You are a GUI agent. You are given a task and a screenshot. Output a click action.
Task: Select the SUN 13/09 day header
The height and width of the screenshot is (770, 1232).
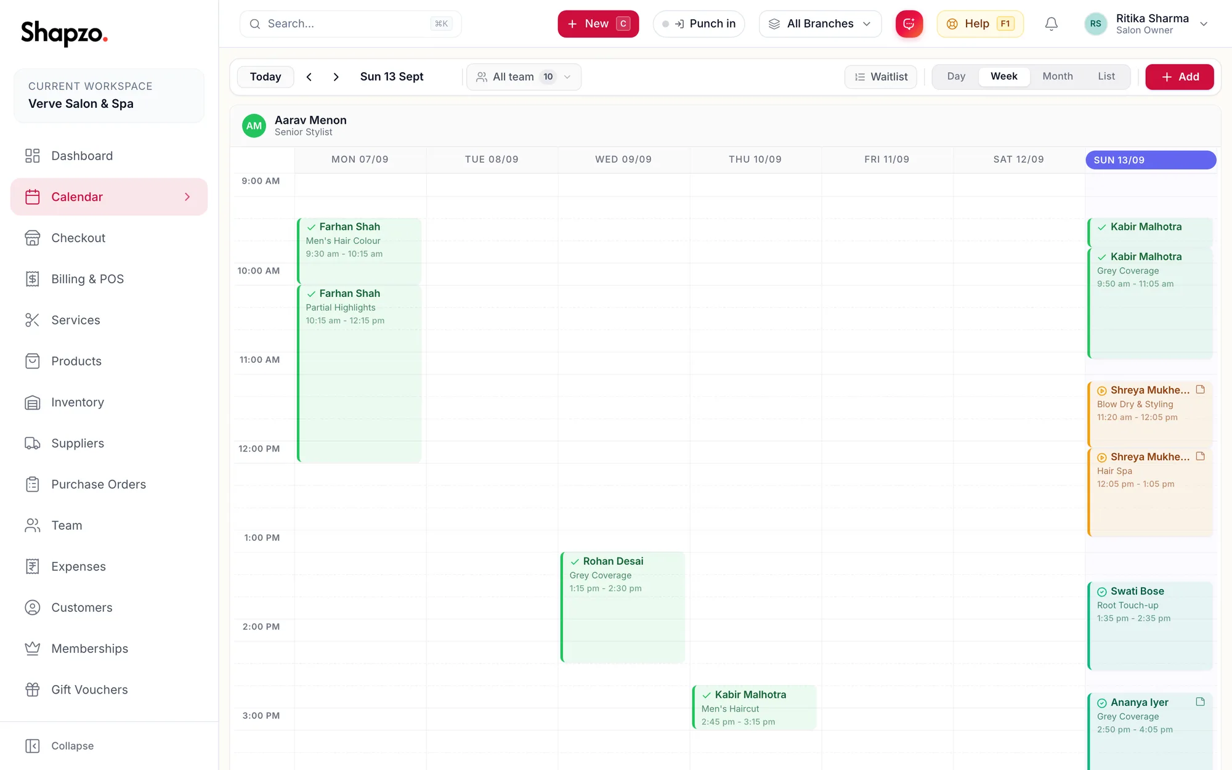tap(1151, 160)
